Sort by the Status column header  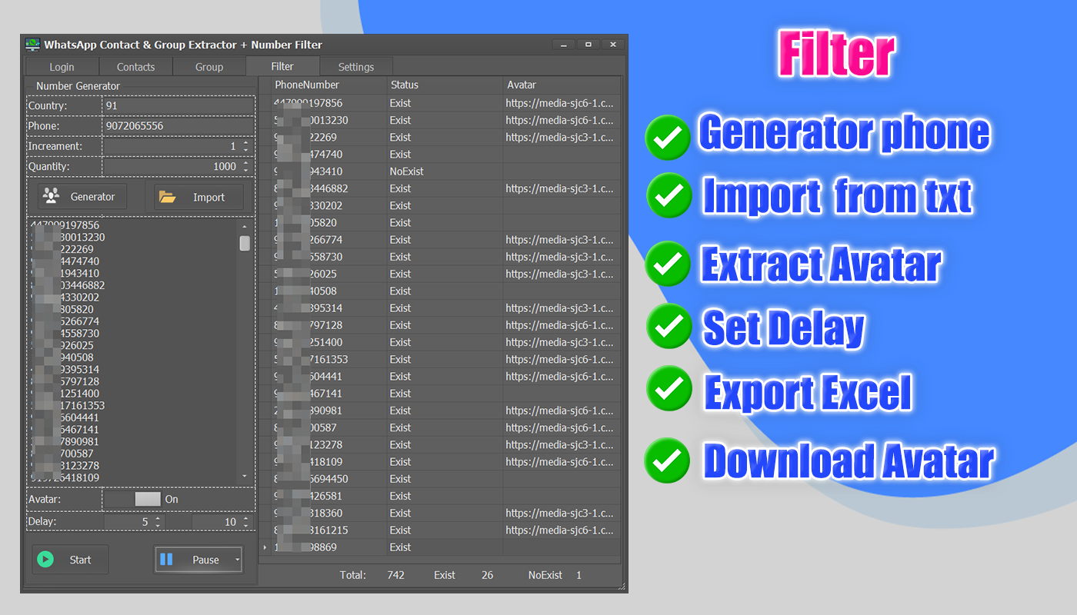[445, 85]
